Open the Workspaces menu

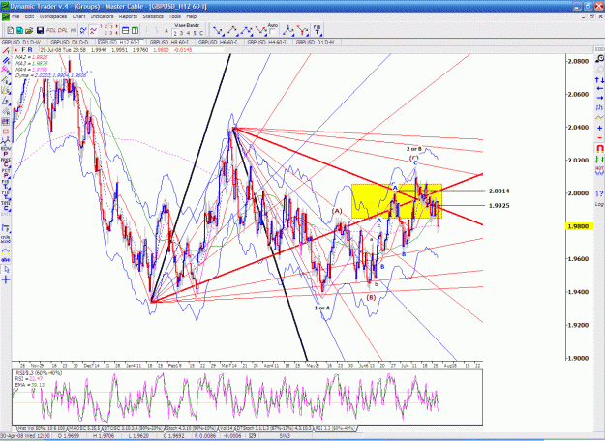[53, 16]
